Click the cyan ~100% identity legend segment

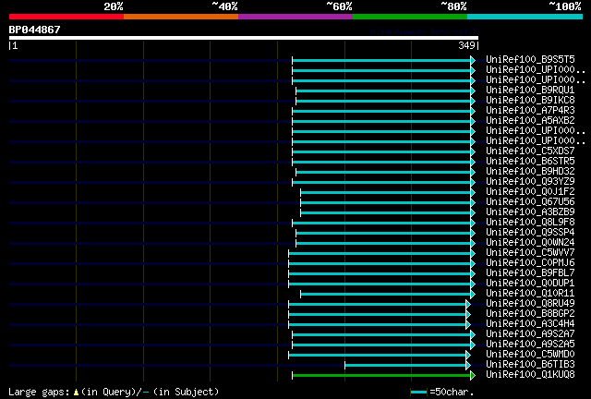coord(525,17)
